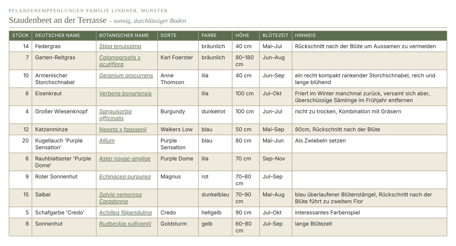This screenshot has width=456, height=246.
Task: Click the Verbena bonariensis link
Action: 125,93
